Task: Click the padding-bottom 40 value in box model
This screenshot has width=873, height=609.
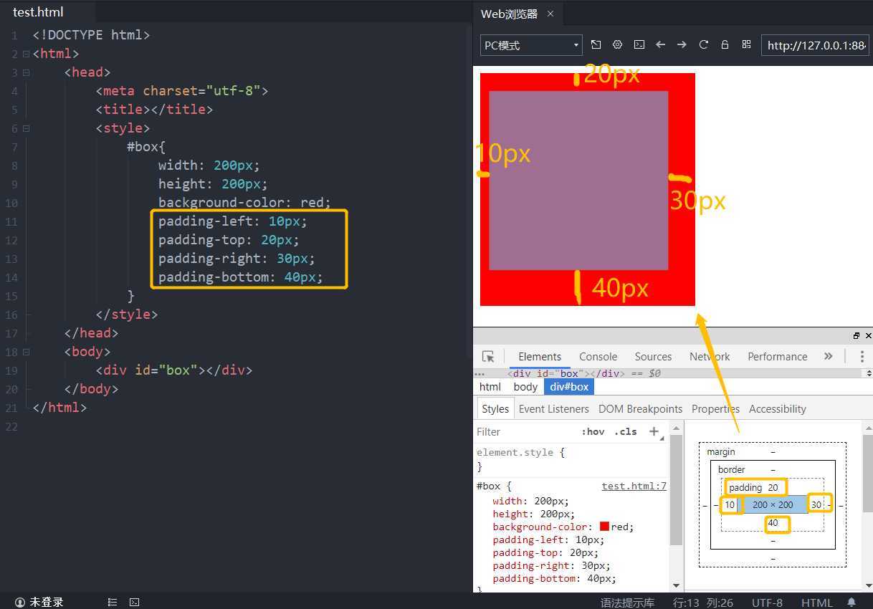Action: pos(773,523)
